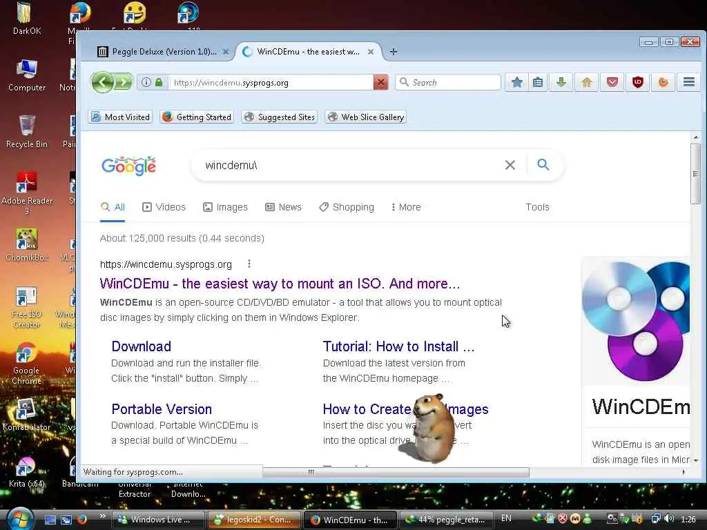This screenshot has width=707, height=530.
Task: Click the green padlock security icon
Action: (x=159, y=83)
